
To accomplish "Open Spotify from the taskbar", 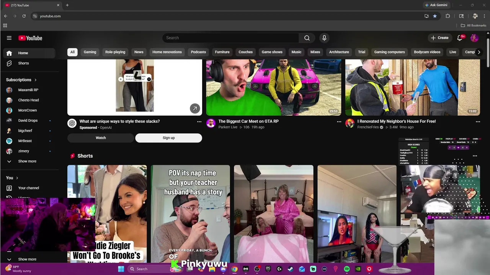I will click(347, 269).
